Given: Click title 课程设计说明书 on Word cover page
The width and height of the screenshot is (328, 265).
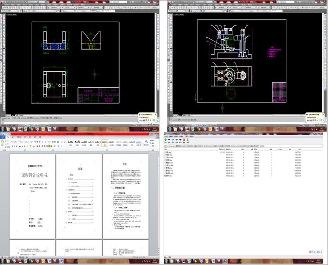Looking at the screenshot, I should 35,176.
